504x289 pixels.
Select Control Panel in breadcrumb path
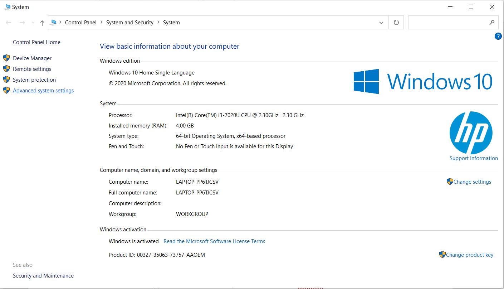point(81,23)
